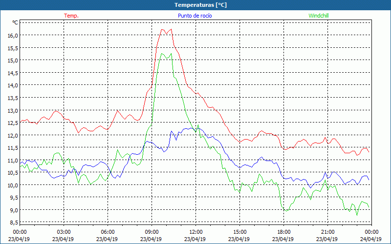
Task: Click the 9,5 y-axis value
Action: point(14,198)
